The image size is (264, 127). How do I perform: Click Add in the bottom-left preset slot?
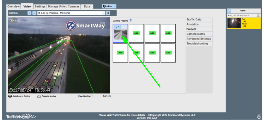pyautogui.click(x=120, y=53)
